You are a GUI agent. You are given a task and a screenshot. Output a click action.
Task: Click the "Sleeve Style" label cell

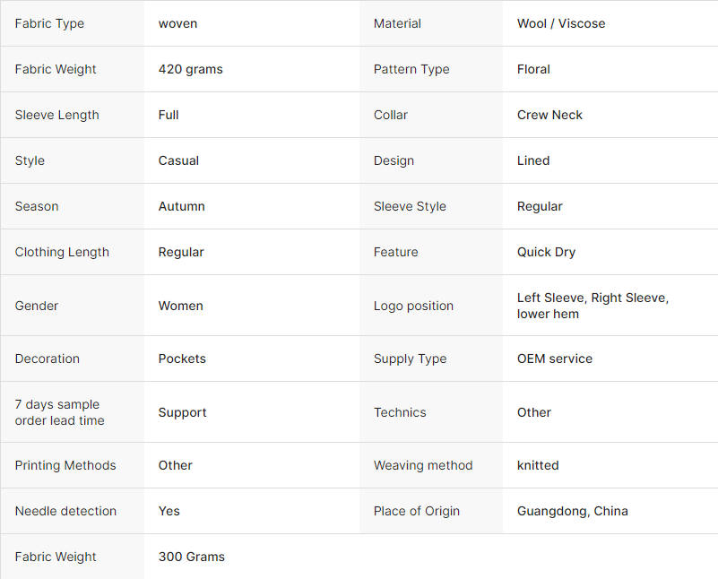coord(410,206)
